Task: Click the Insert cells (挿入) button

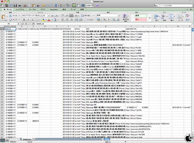Action: tap(157, 18)
